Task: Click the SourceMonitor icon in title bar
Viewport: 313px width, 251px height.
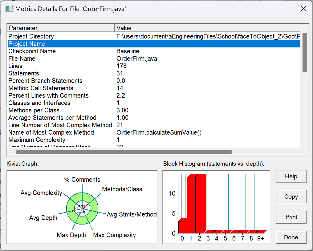Action: [x=9, y=9]
